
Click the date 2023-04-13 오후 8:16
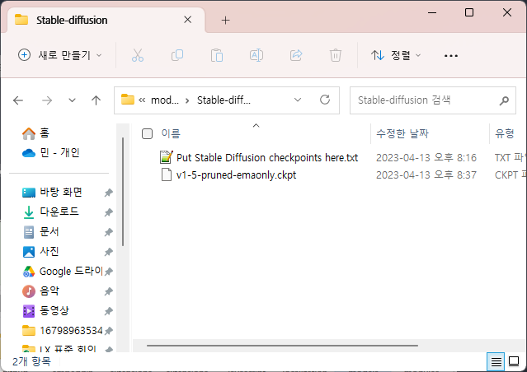(x=426, y=158)
